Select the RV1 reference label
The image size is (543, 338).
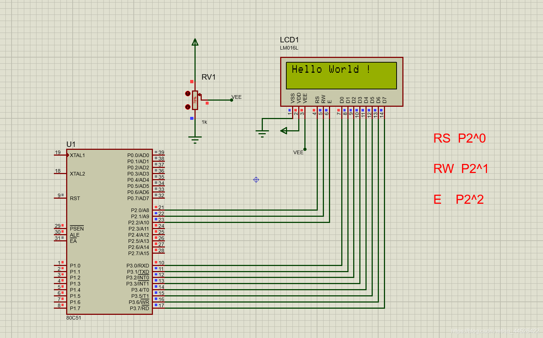pos(209,77)
